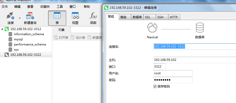Toggle the Save Password checkbox
This screenshot has width=236, height=103.
(x=155, y=86)
